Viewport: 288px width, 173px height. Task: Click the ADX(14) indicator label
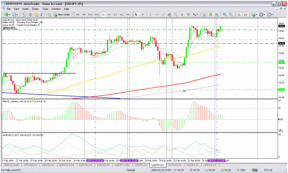pos(23,135)
